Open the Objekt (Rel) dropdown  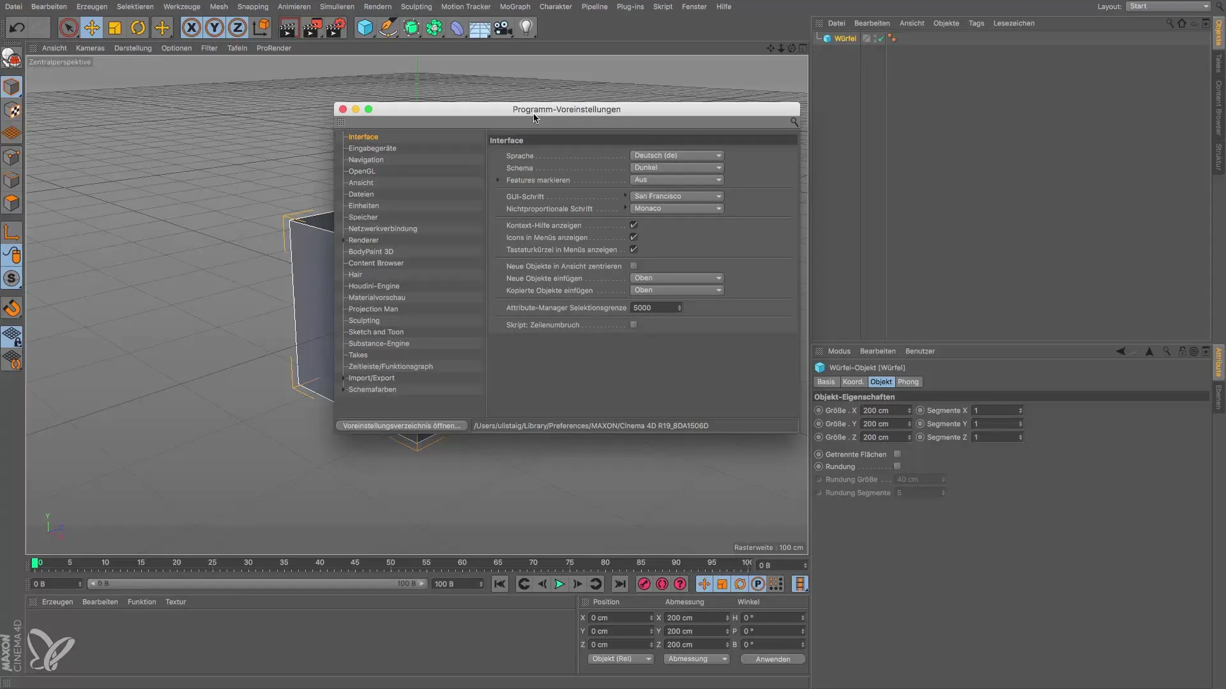pos(620,659)
